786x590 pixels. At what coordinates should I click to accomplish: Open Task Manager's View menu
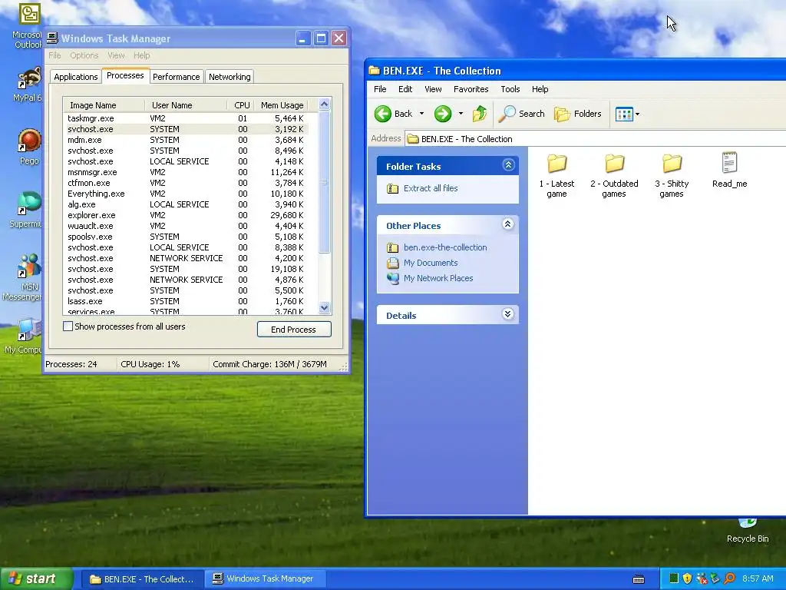116,55
